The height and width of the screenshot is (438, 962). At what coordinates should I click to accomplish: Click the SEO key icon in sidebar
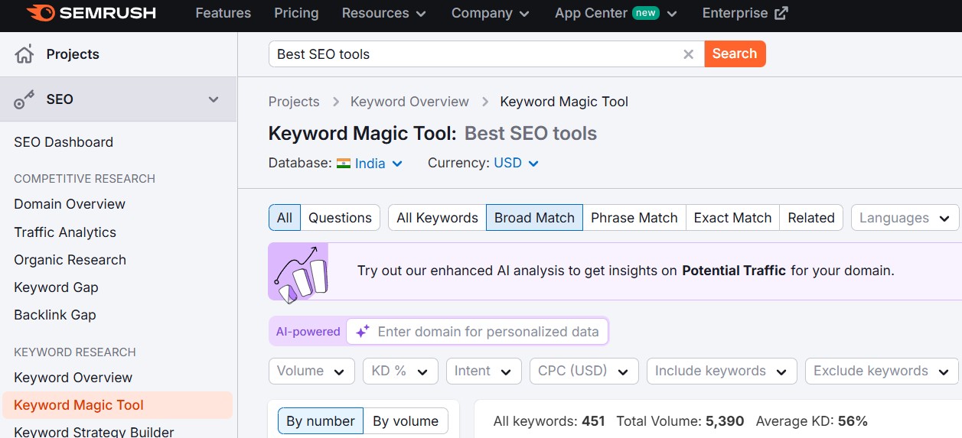pyautogui.click(x=24, y=99)
